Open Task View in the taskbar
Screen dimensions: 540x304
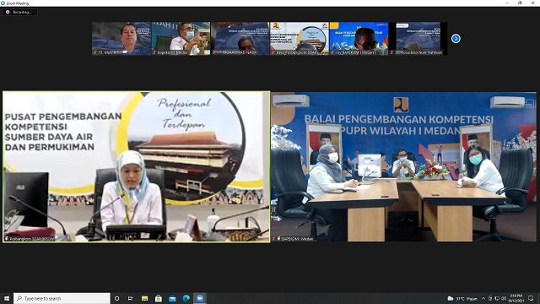(x=131, y=298)
